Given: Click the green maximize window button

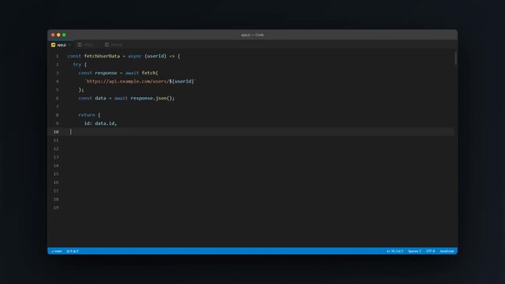Looking at the screenshot, I should point(64,35).
